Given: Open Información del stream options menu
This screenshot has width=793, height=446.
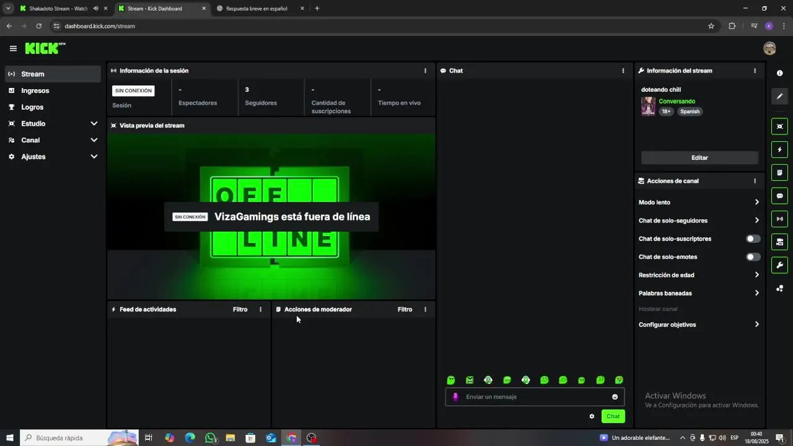Looking at the screenshot, I should 755,71.
